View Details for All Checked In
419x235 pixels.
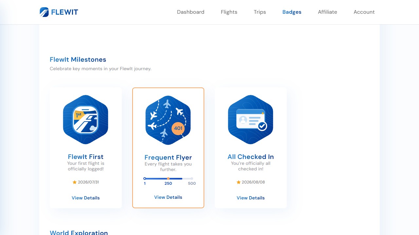251,198
